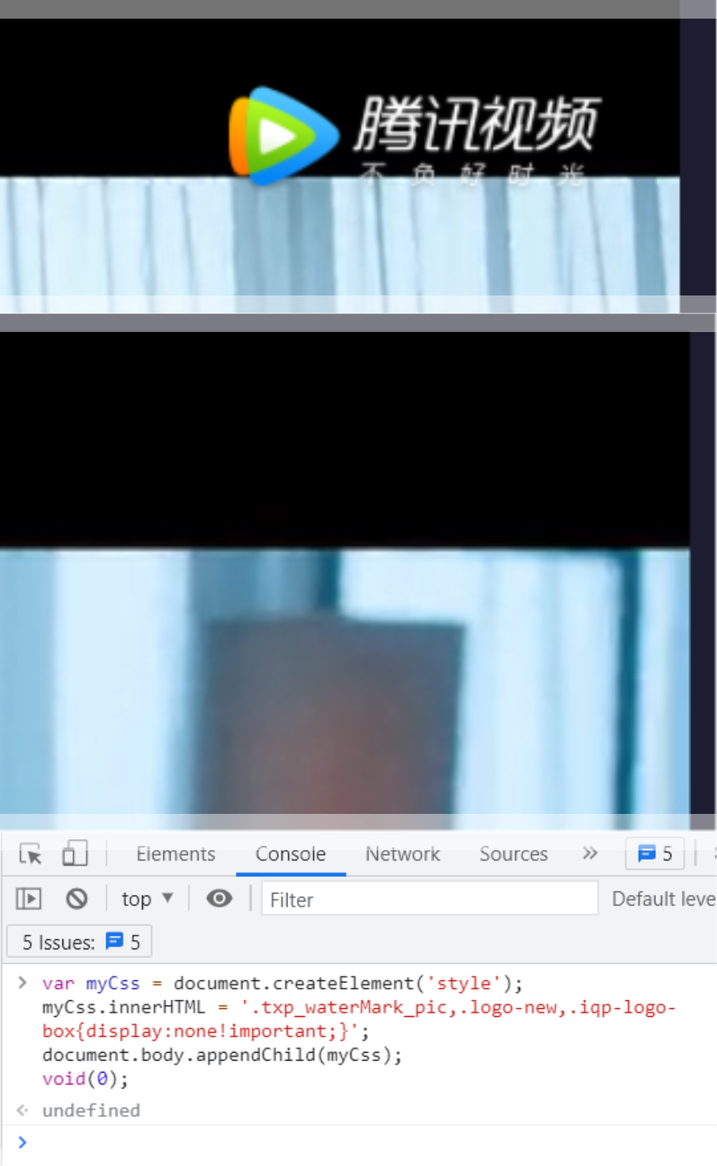This screenshot has width=717, height=1166.
Task: Activate the inspect element picker icon
Action: (x=30, y=854)
